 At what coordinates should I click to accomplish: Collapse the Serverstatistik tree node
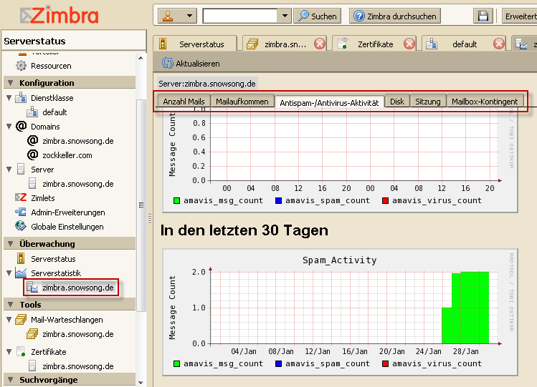coord(9,273)
